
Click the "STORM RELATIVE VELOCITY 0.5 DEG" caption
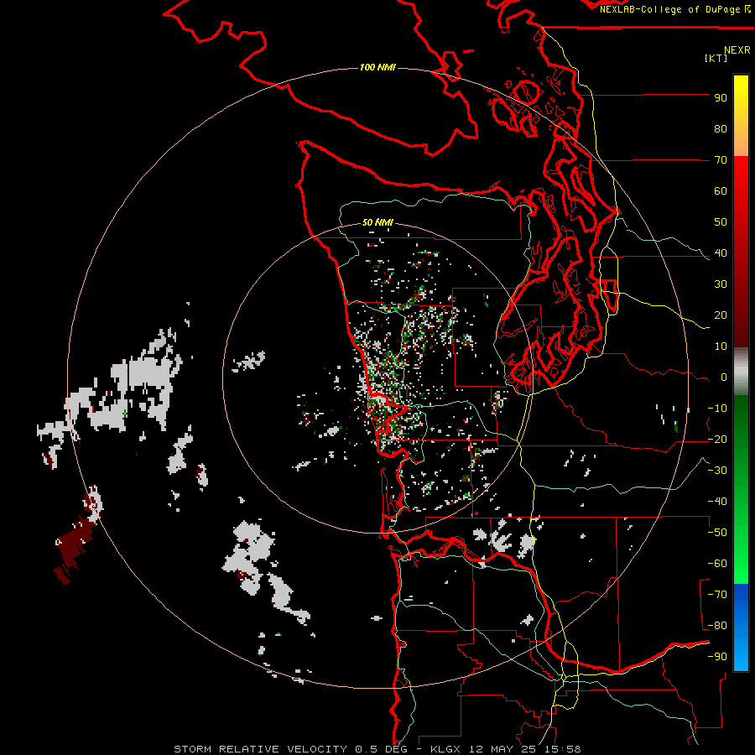click(x=290, y=749)
